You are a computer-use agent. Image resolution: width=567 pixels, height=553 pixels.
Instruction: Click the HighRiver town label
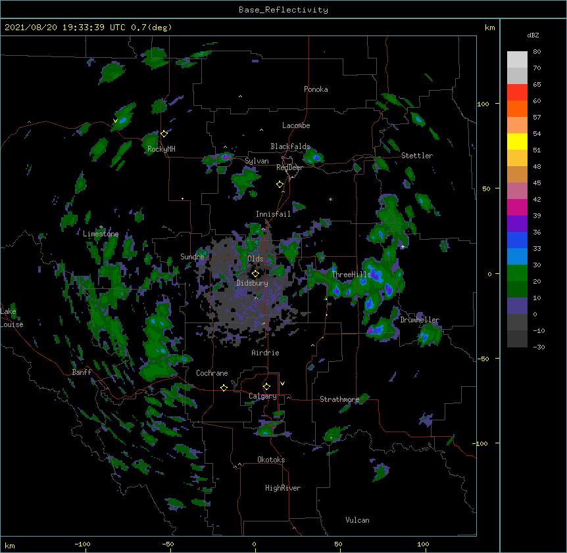point(283,488)
